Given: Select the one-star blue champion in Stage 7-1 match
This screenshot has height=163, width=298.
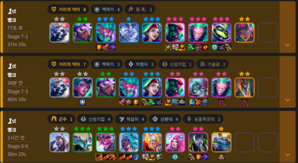Looking at the screenshot, I should [x=129, y=33].
